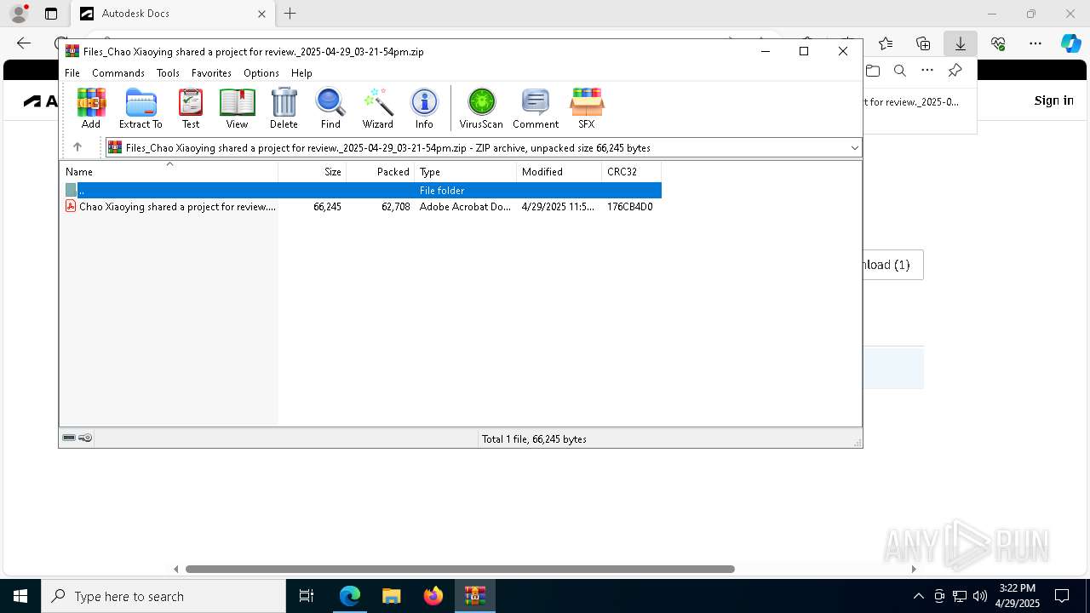This screenshot has height=613, width=1090.
Task: Open Edge browser essentials icon
Action: coord(998,43)
